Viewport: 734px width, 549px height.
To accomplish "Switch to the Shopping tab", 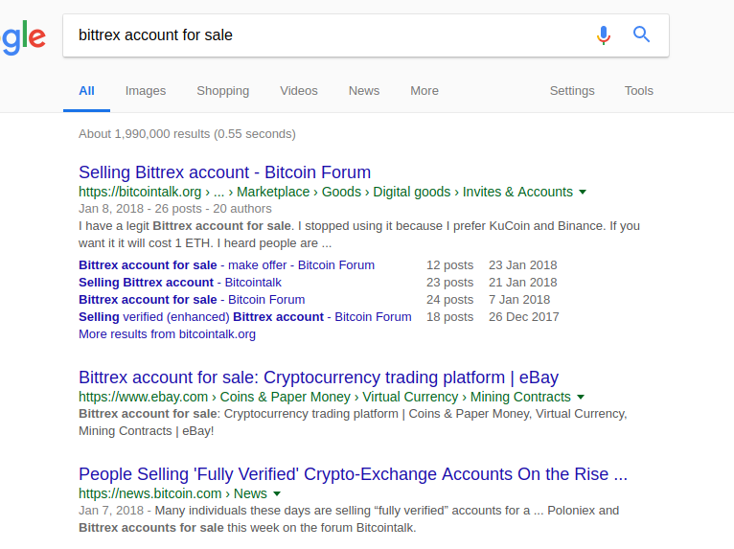I will click(223, 91).
